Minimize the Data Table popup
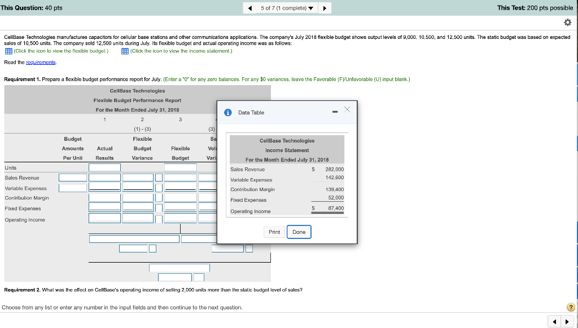The height and width of the screenshot is (328, 578). 335,112
